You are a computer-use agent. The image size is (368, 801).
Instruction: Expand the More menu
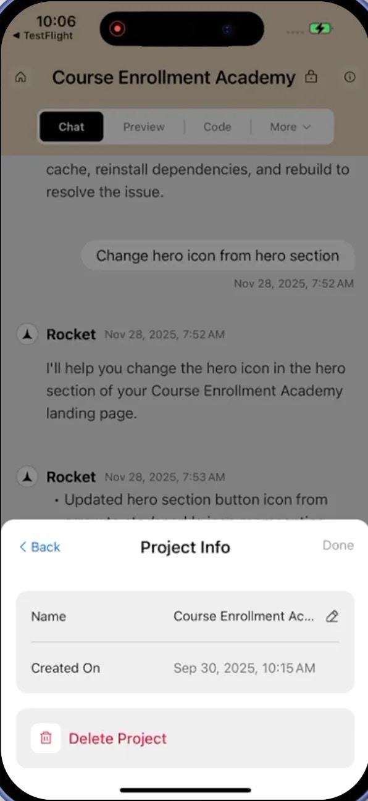[290, 127]
